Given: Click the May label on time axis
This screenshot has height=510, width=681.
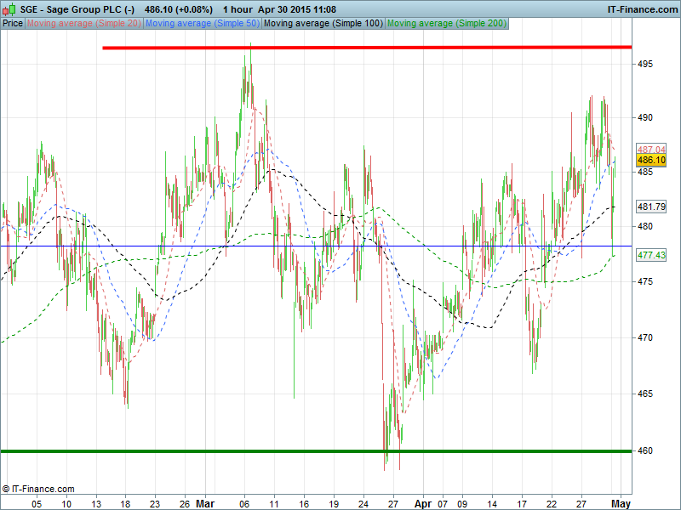Looking at the screenshot, I should 621,503.
